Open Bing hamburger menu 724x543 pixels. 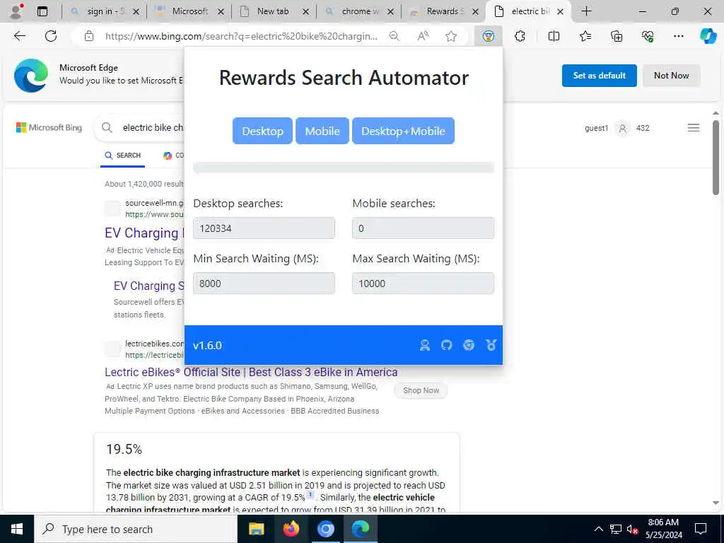tap(694, 128)
